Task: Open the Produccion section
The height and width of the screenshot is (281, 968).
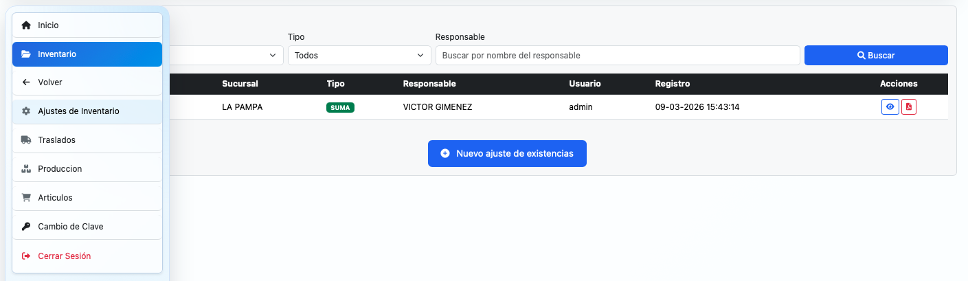Action: [87, 169]
